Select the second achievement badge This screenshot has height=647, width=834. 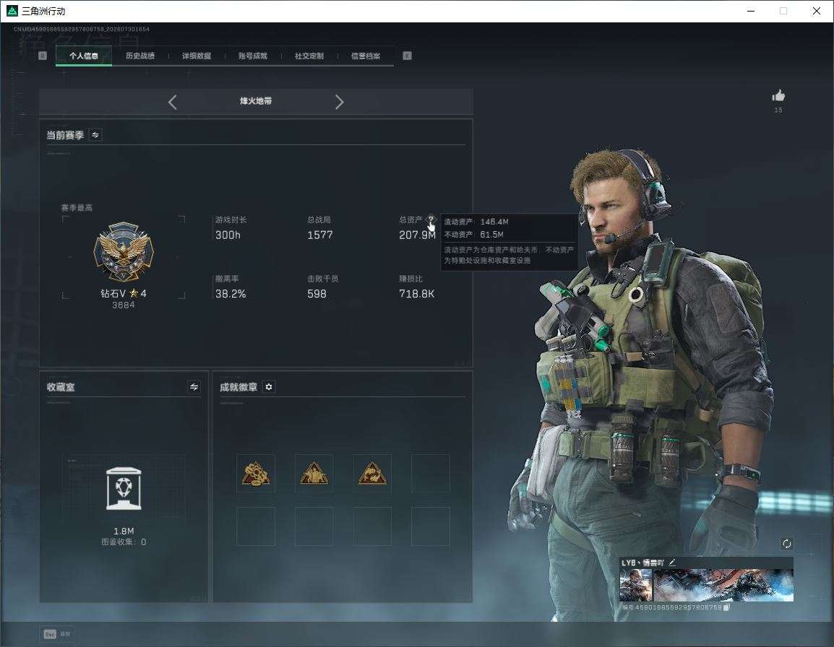tap(314, 473)
